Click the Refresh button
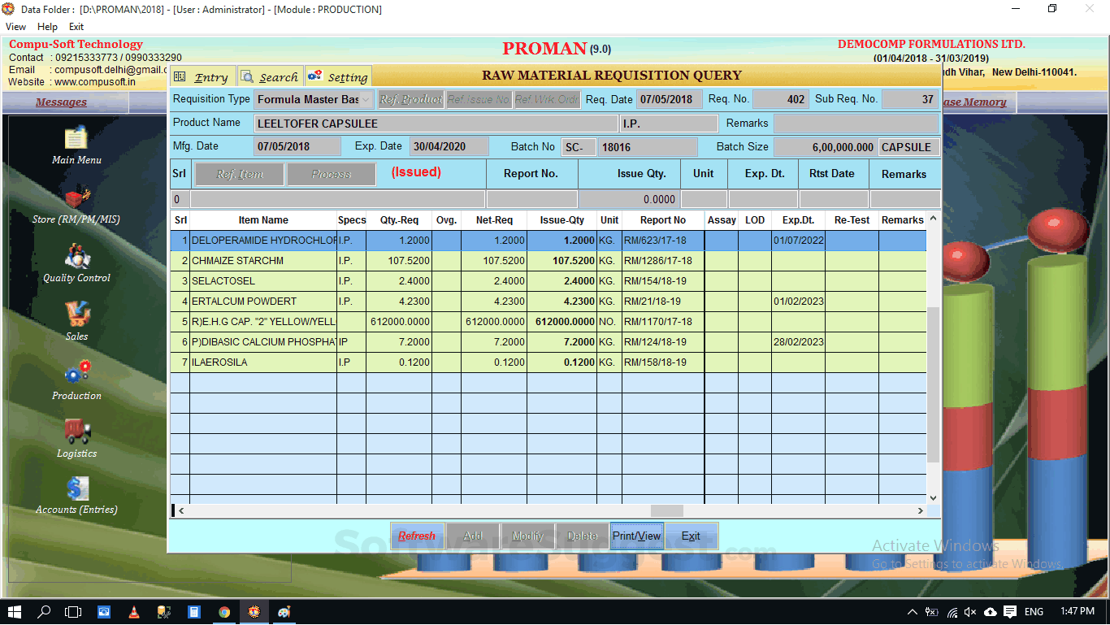 [x=417, y=536]
